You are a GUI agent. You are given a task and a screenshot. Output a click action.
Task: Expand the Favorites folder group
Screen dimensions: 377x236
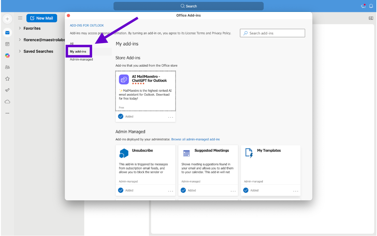click(20, 28)
